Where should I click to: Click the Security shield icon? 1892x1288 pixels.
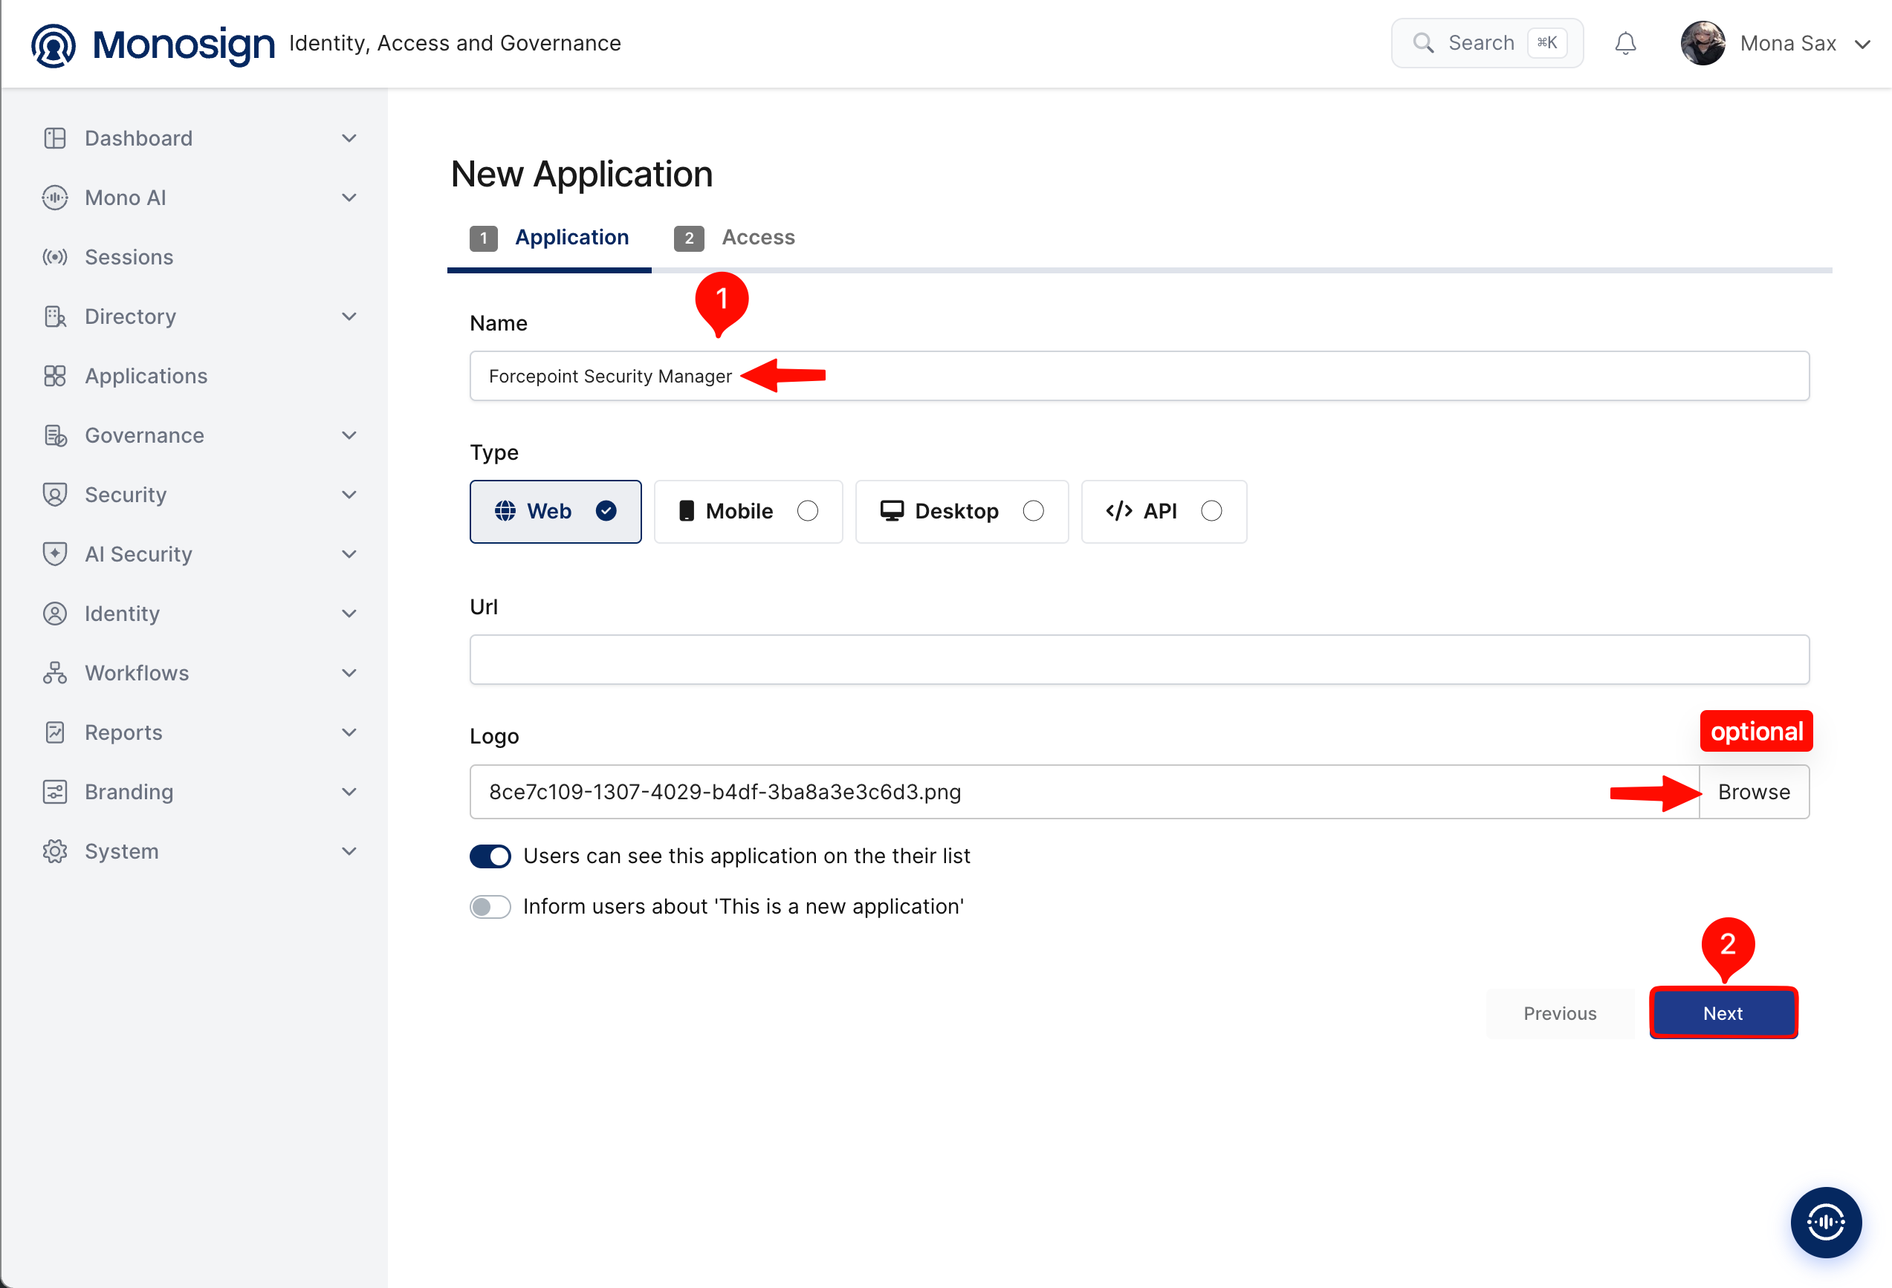54,495
